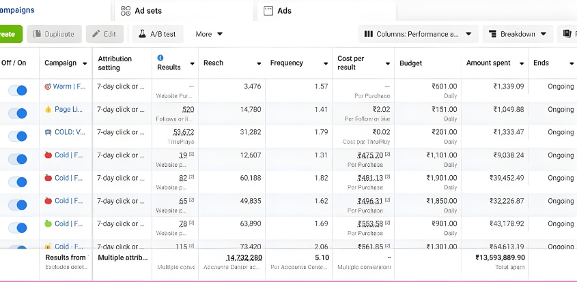577x282 pixels.
Task: Disable the Page Likes campaign toggle
Action: click(18, 112)
